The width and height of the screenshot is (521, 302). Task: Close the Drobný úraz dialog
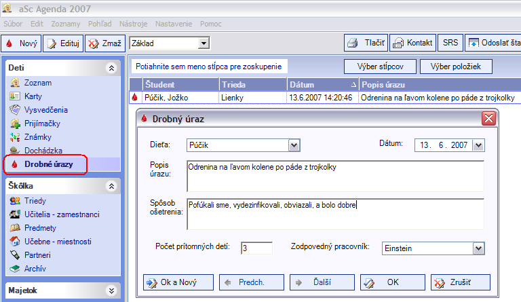488,118
